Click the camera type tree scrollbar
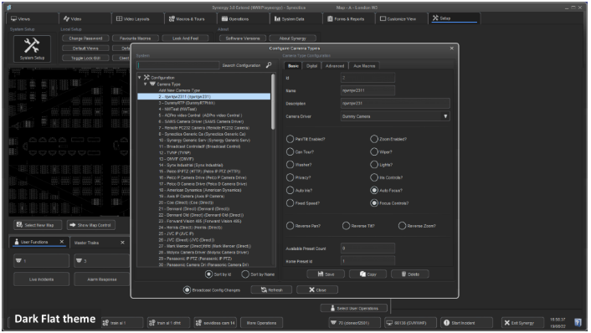591x333 pixels. click(273, 102)
